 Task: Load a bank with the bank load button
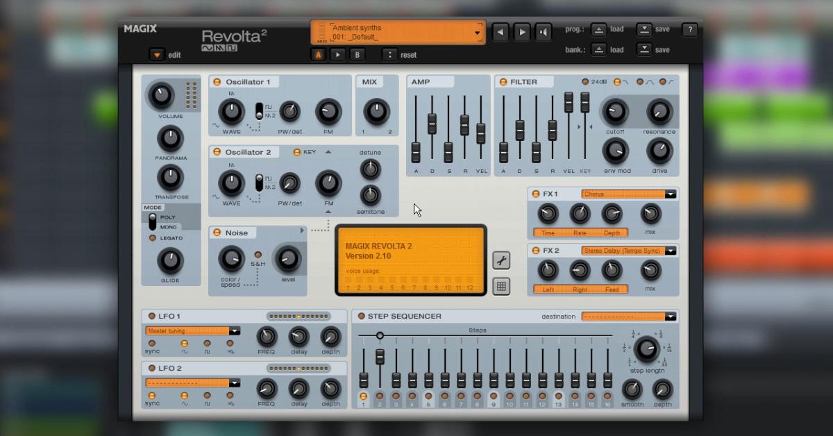[598, 49]
